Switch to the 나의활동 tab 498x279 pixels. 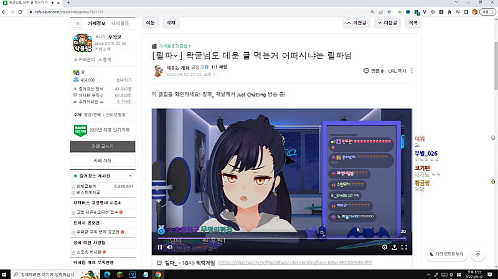[120, 24]
